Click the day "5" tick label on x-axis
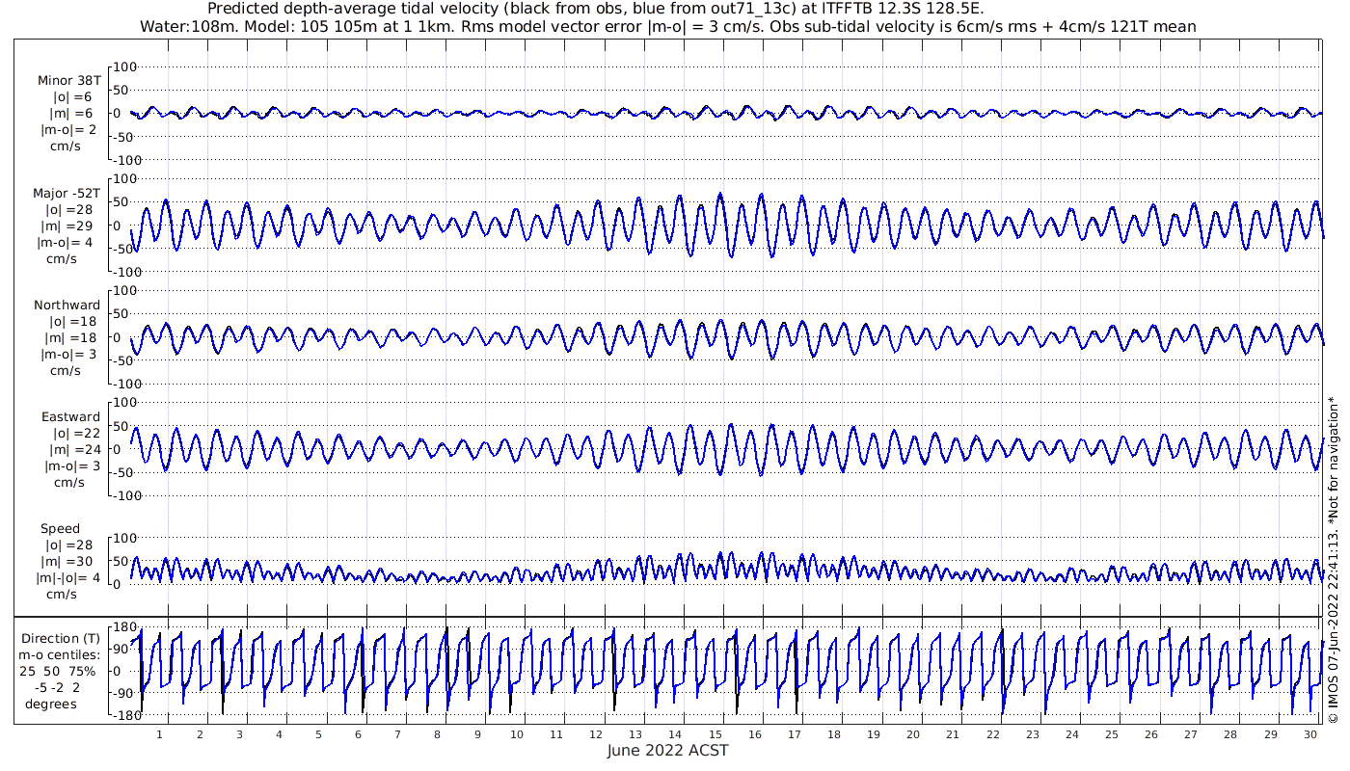 318,734
